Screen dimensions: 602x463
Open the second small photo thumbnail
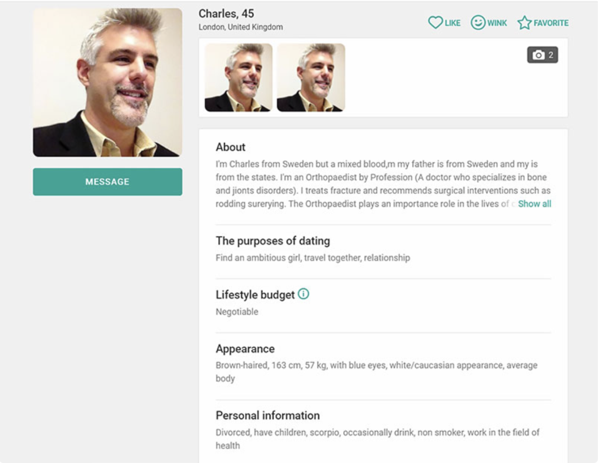pyautogui.click(x=311, y=78)
